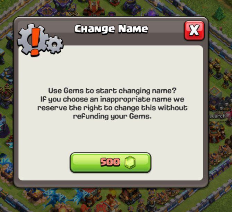Click the large gear with orange exclamation mark

pyautogui.click(x=33, y=40)
